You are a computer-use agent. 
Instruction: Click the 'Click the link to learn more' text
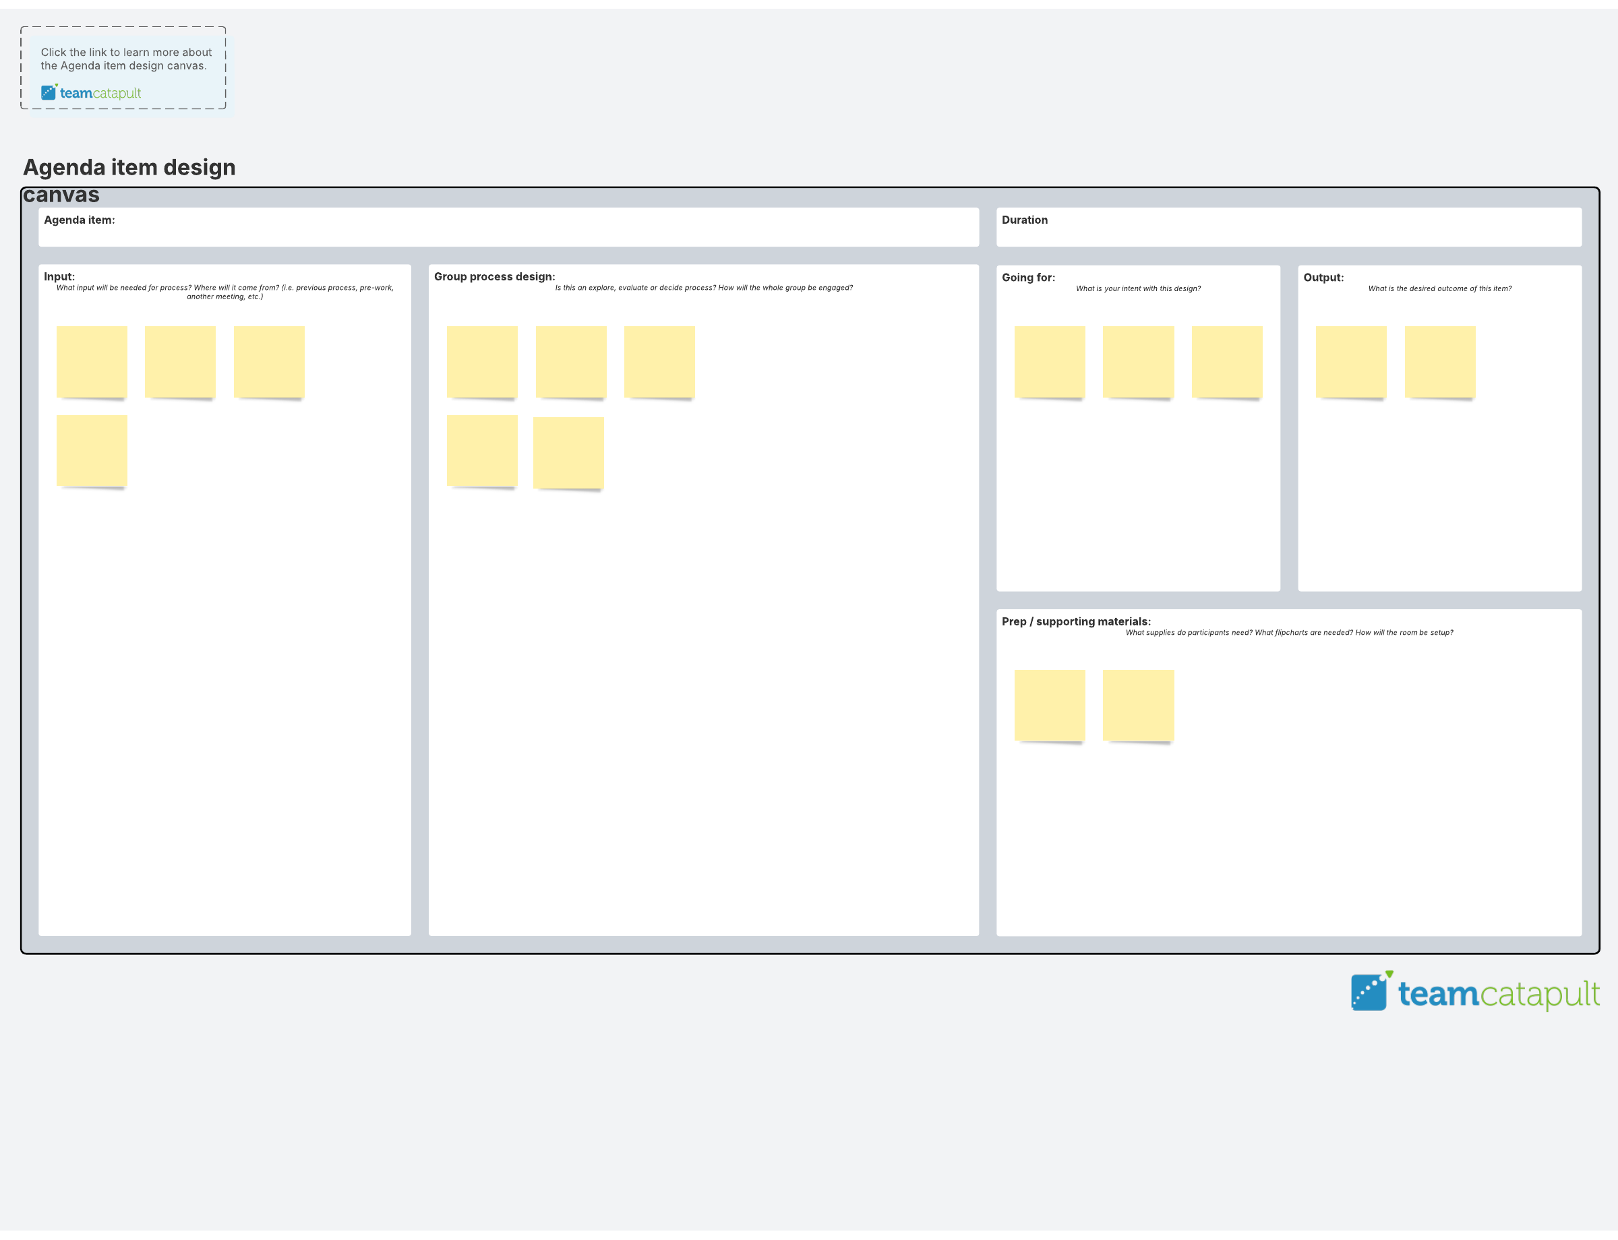tap(125, 59)
